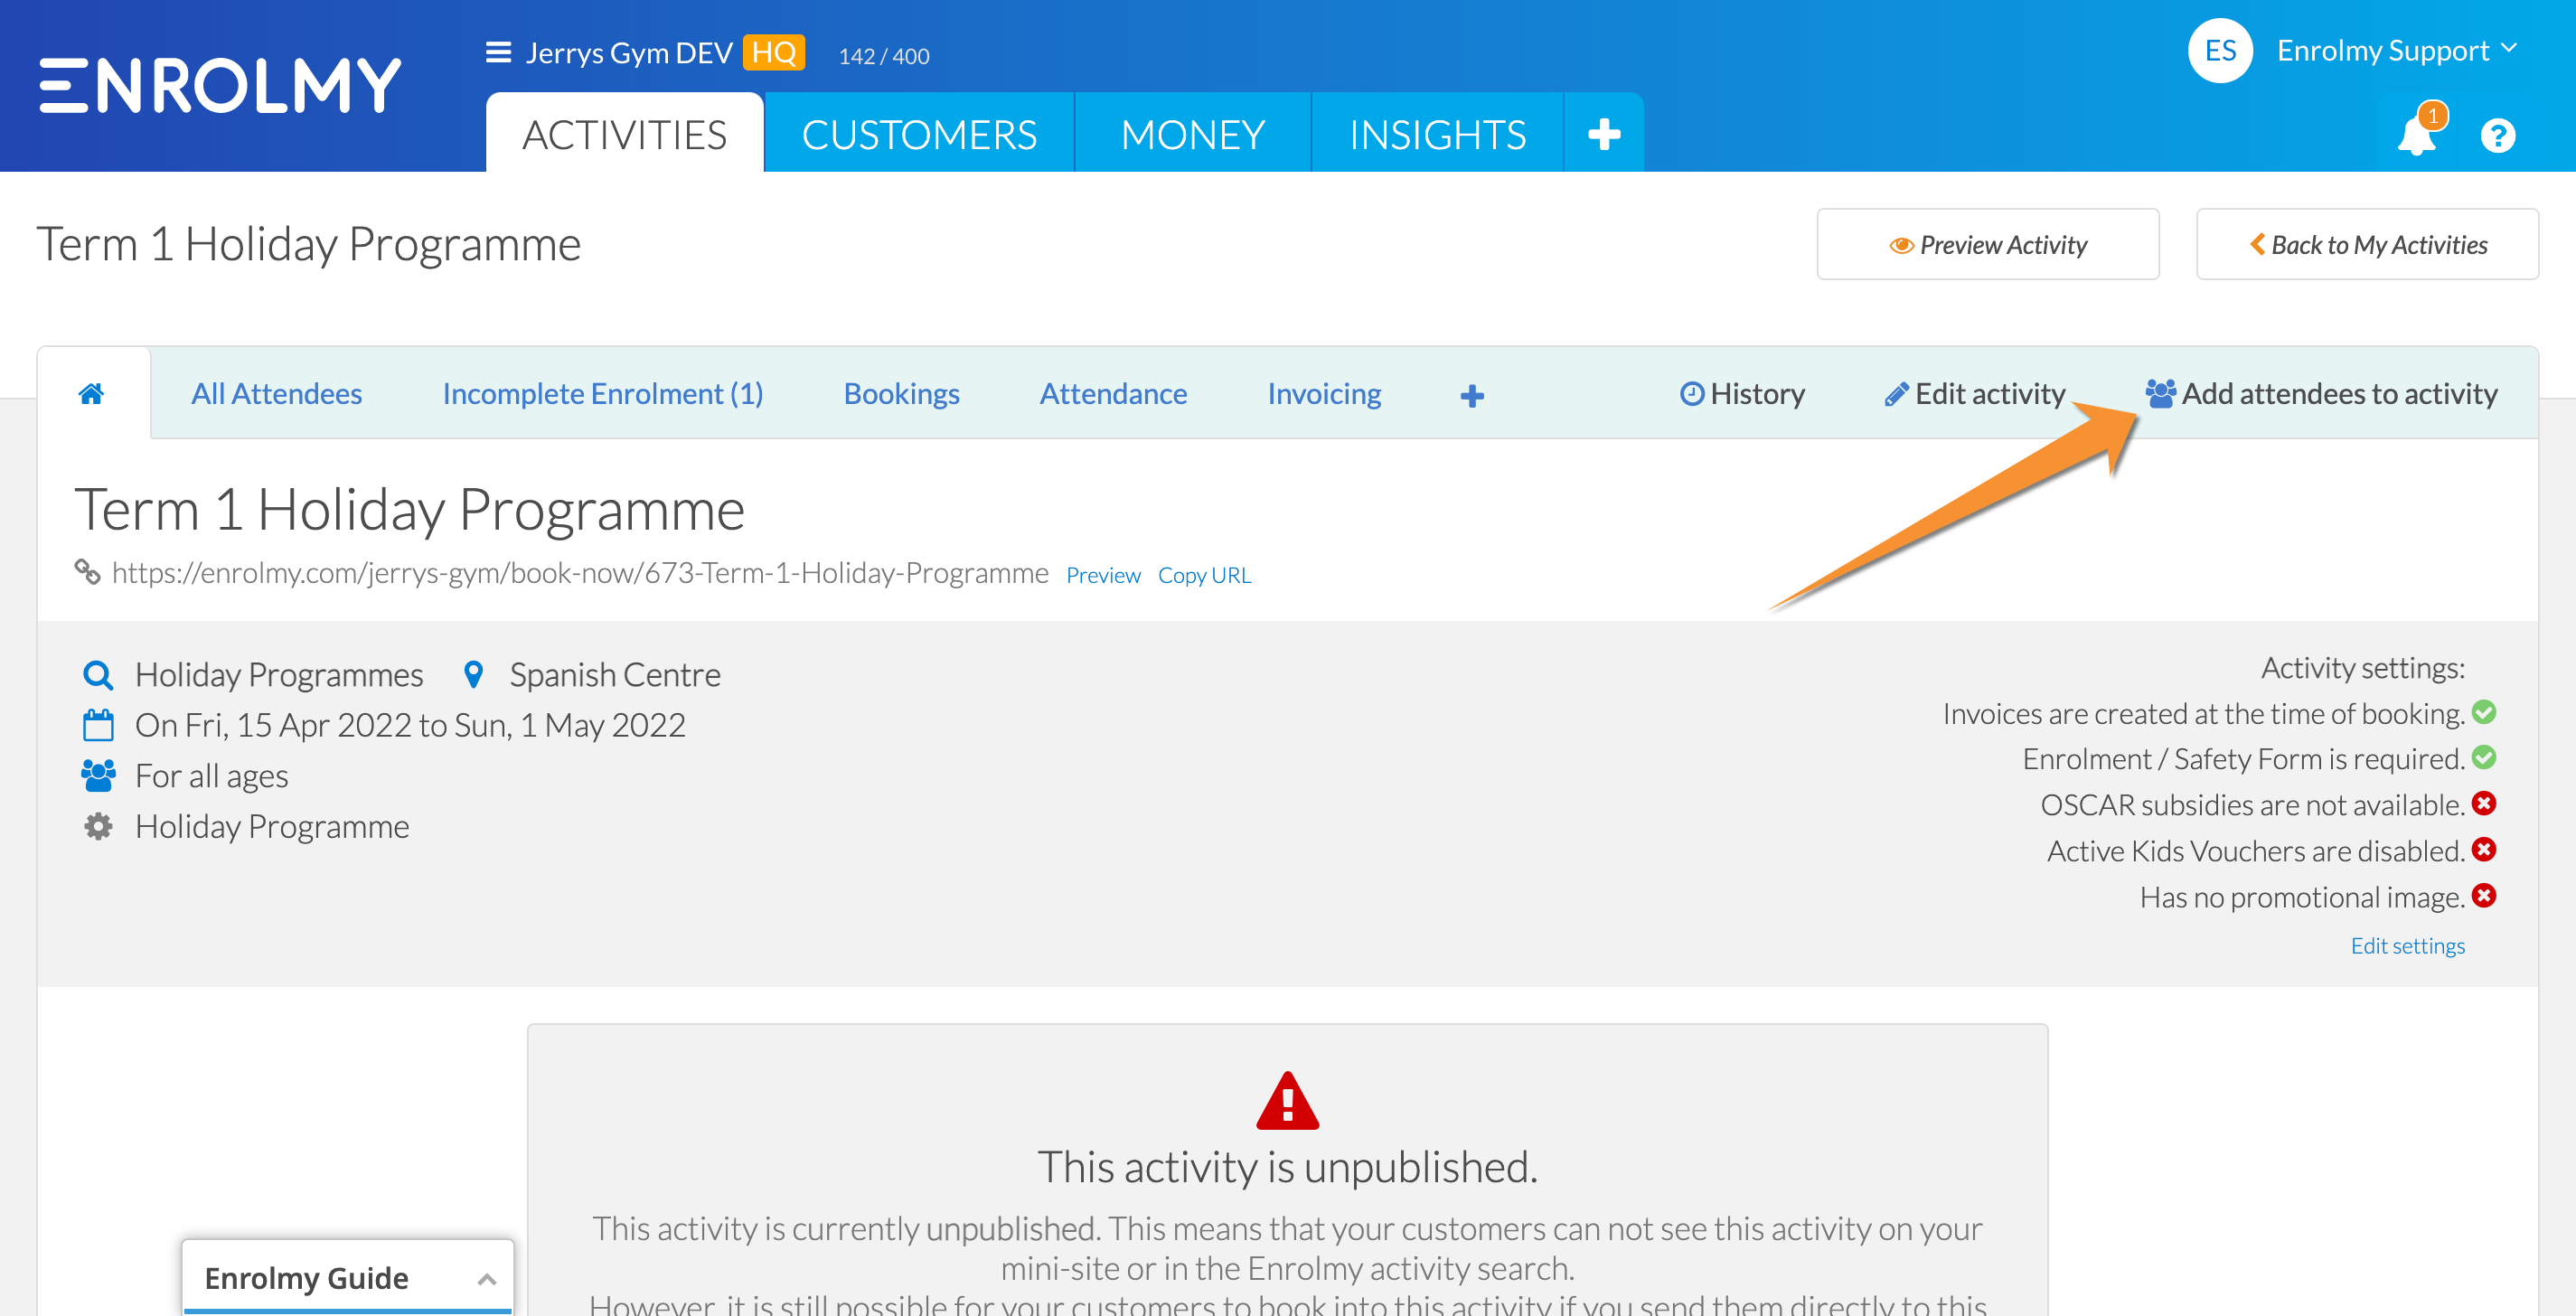Click the calendar icon beside the activity dates

98,725
